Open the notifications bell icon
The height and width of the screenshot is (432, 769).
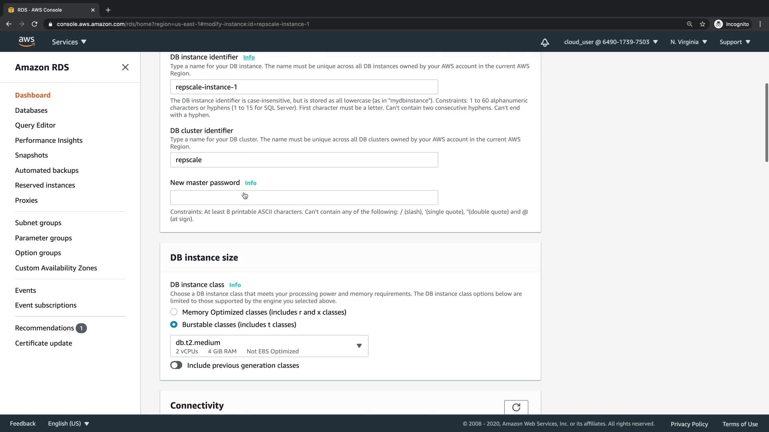[545, 42]
